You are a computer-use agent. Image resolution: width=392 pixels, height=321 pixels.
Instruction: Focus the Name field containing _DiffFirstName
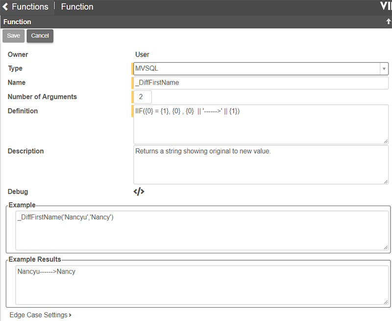[x=261, y=83]
